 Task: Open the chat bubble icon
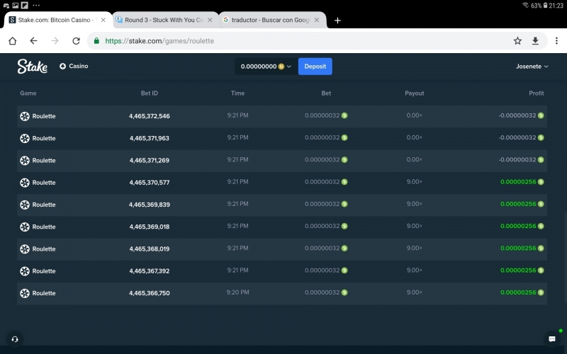552,339
